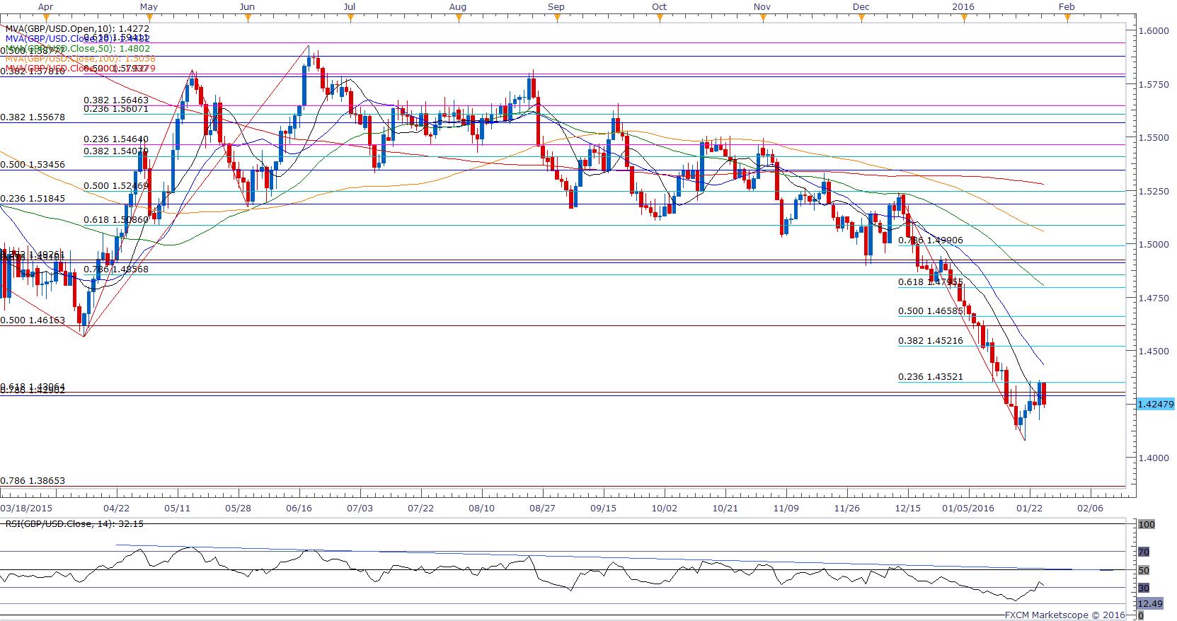
Task: Select Fibonacci label 0.382 1.56463
Action: (x=116, y=101)
